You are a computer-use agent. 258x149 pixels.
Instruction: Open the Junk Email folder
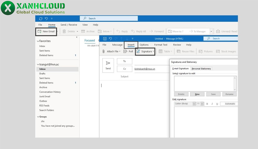(x=45, y=97)
